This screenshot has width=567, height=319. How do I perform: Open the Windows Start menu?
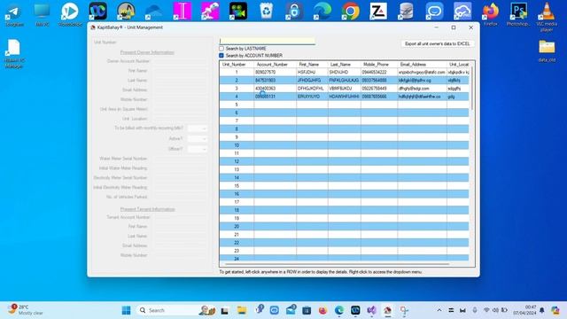click(x=126, y=310)
